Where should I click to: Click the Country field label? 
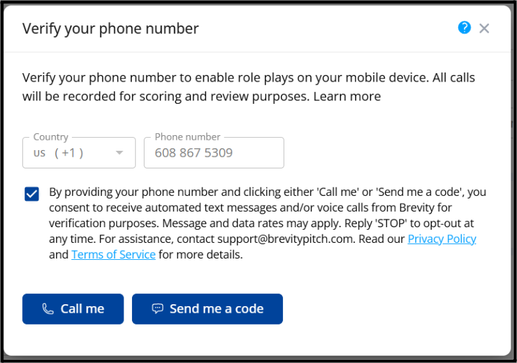(x=51, y=137)
